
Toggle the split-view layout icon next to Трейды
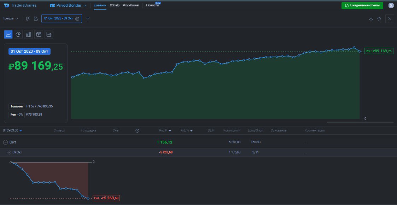click(28, 18)
